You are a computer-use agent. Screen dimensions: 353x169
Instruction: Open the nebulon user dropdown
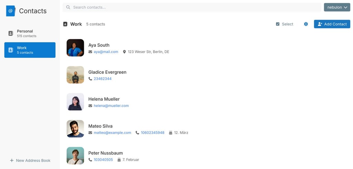click(337, 7)
